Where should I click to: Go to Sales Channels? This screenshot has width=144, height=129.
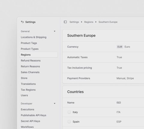tap(30, 72)
